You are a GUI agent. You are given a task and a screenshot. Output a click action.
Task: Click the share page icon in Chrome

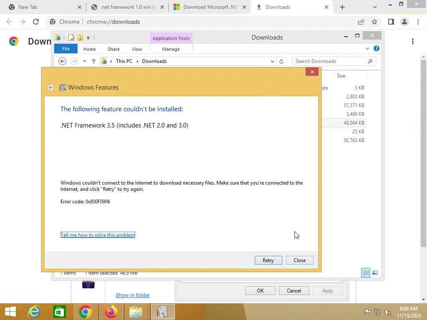tap(361, 22)
